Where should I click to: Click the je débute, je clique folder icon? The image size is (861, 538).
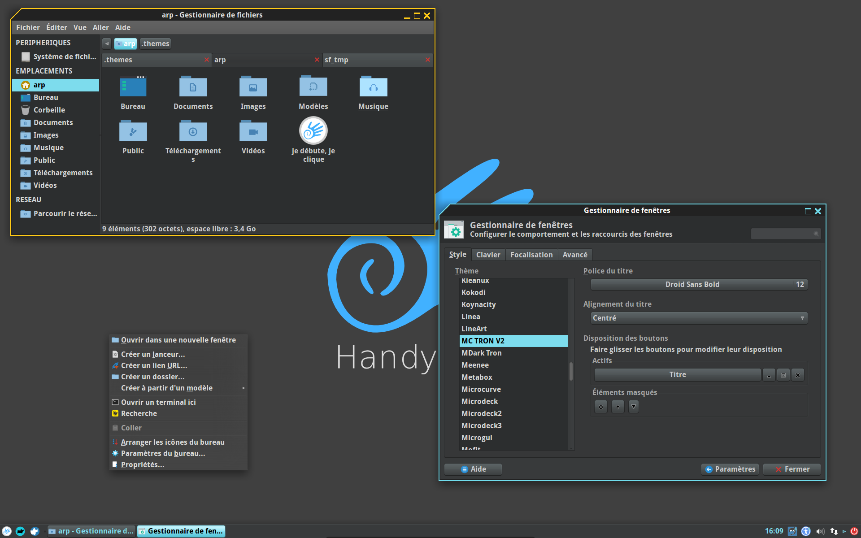coord(313,130)
